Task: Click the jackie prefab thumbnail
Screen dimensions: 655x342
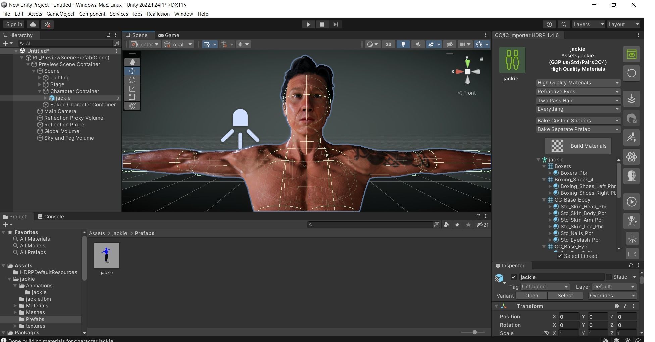Action: [x=107, y=256]
